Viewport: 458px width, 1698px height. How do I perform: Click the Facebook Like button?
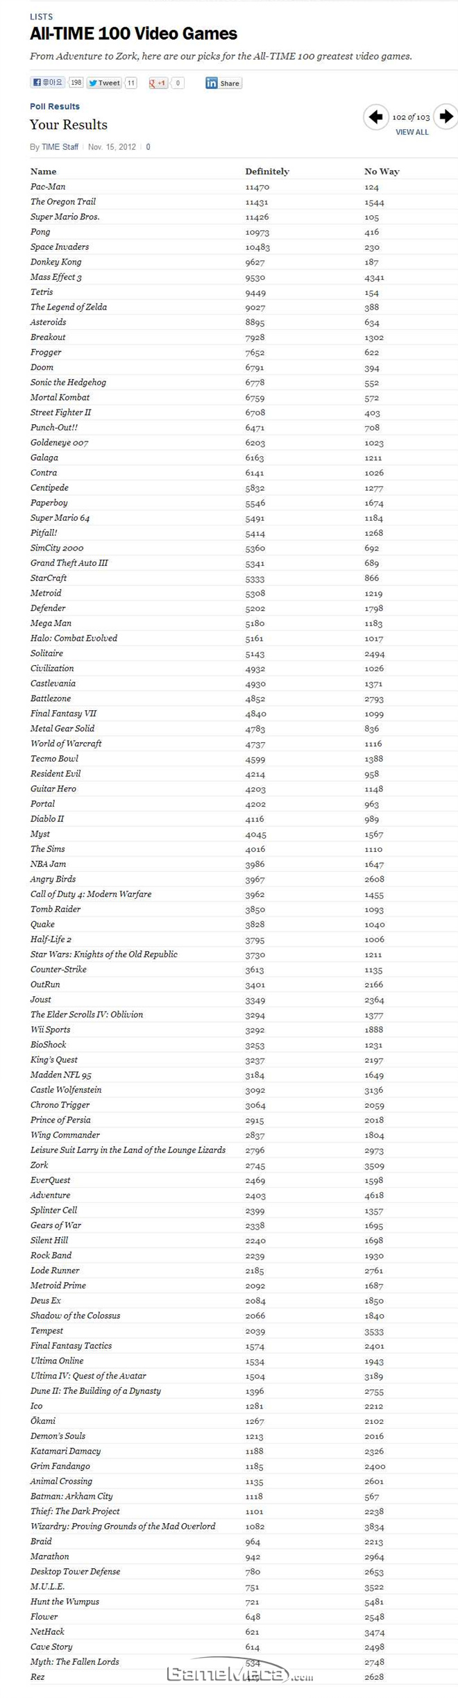tap(47, 83)
